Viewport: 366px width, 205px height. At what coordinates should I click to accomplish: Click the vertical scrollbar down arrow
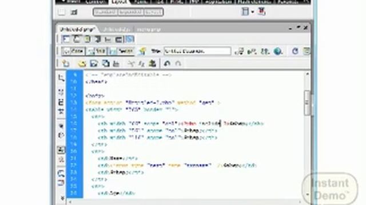coord(307,194)
